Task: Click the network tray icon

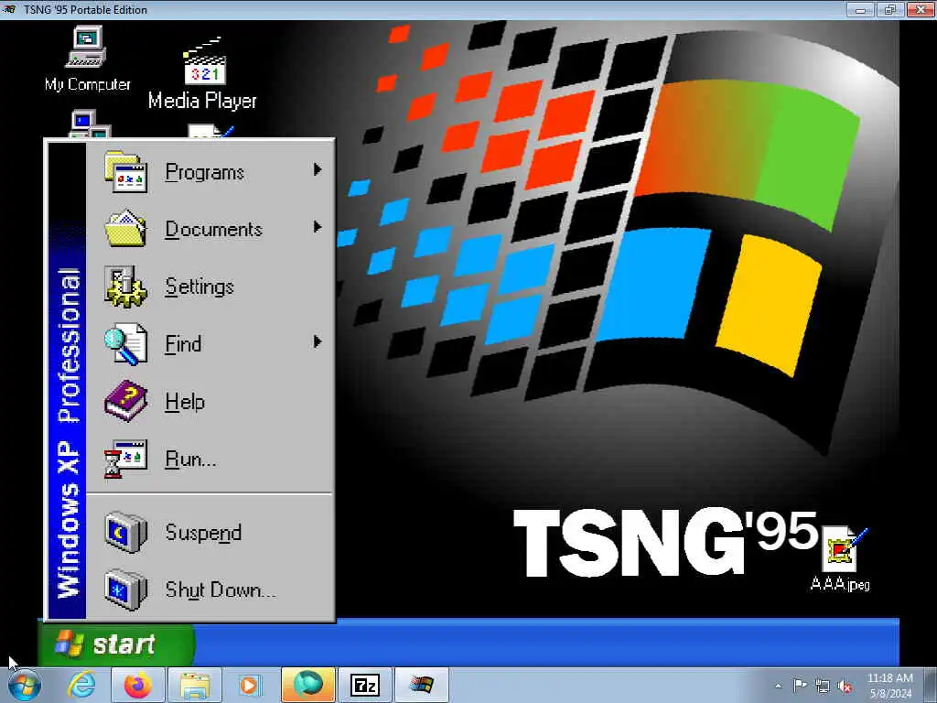Action: tap(823, 686)
